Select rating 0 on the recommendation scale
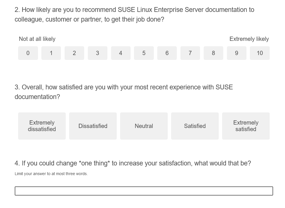Viewport: 285px width, 208px height. (x=28, y=53)
